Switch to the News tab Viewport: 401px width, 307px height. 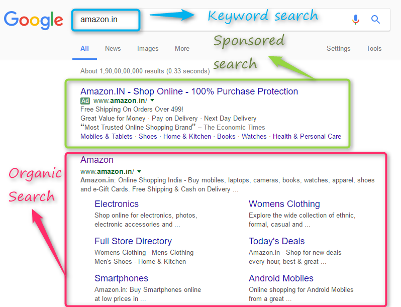point(113,49)
